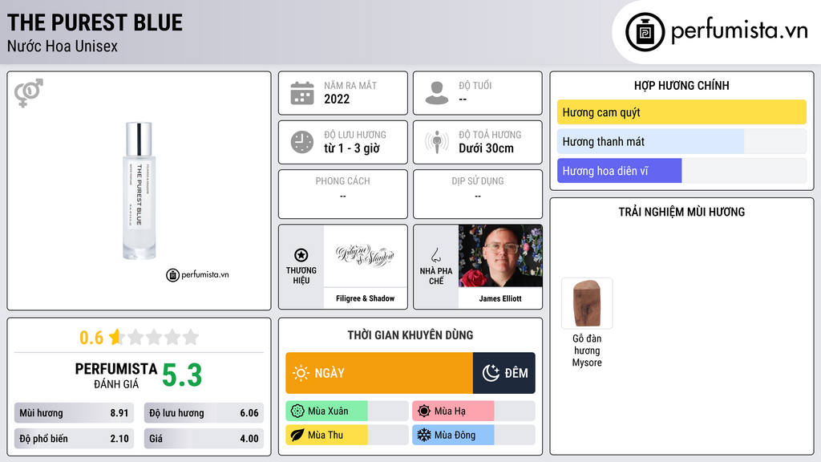The image size is (821, 462).
Task: Click the Mùa Hạ season label
Action: tap(450, 411)
